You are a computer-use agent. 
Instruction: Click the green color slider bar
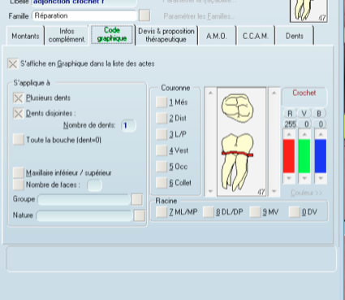coord(304,156)
